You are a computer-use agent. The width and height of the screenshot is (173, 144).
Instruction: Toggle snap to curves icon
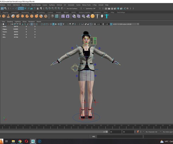tap(50, 8)
